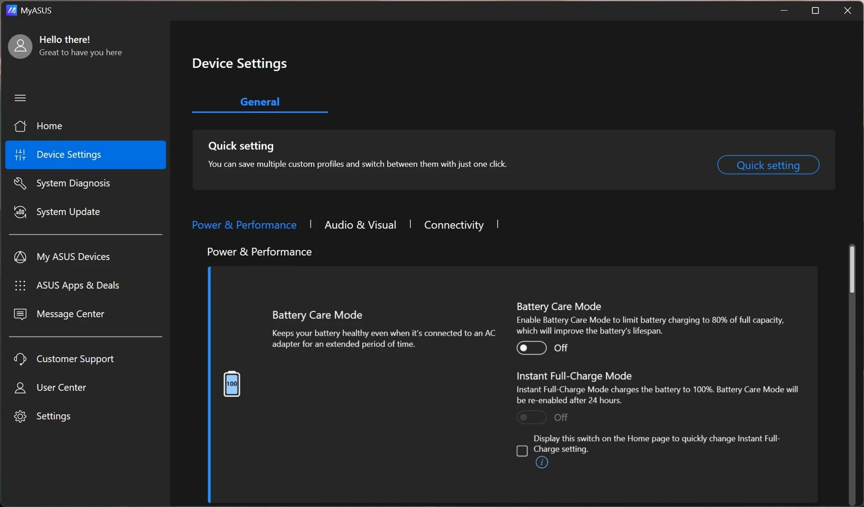Close the MyASUS window
864x507 pixels.
[x=847, y=10]
